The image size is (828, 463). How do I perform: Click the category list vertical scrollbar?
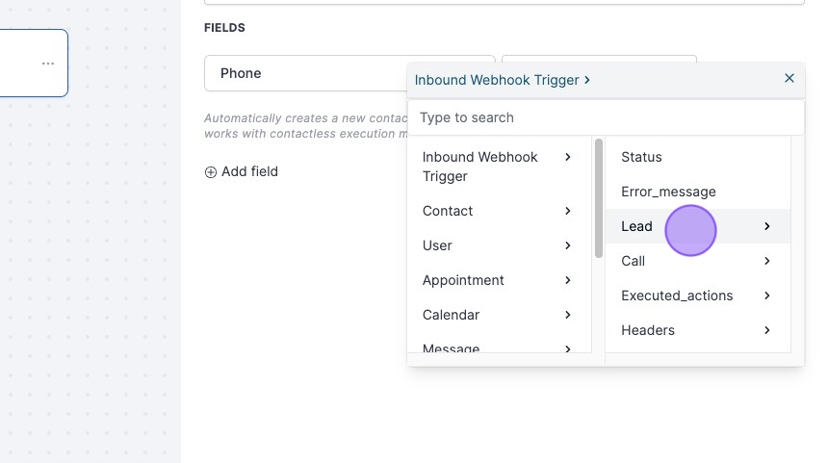(x=599, y=198)
